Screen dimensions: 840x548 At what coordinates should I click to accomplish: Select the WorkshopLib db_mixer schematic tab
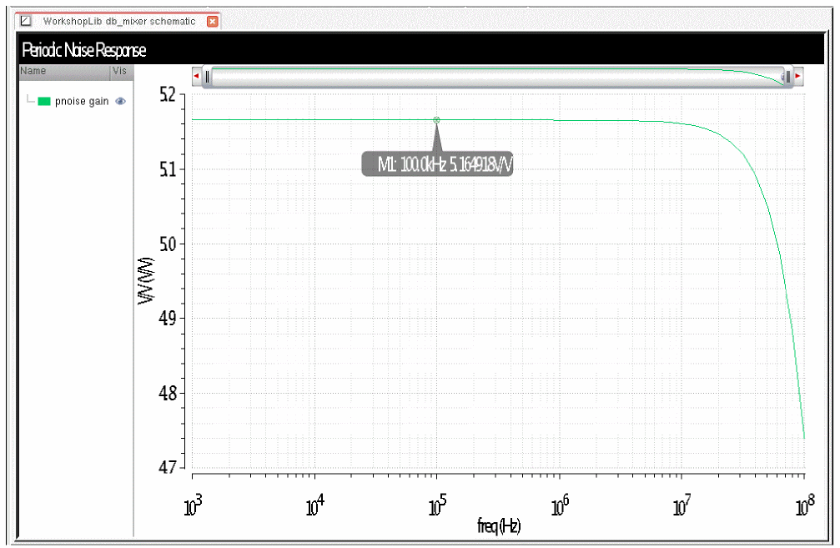coord(119,22)
